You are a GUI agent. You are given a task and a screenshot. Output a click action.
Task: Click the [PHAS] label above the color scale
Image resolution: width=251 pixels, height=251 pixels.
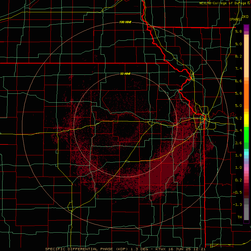(236, 20)
